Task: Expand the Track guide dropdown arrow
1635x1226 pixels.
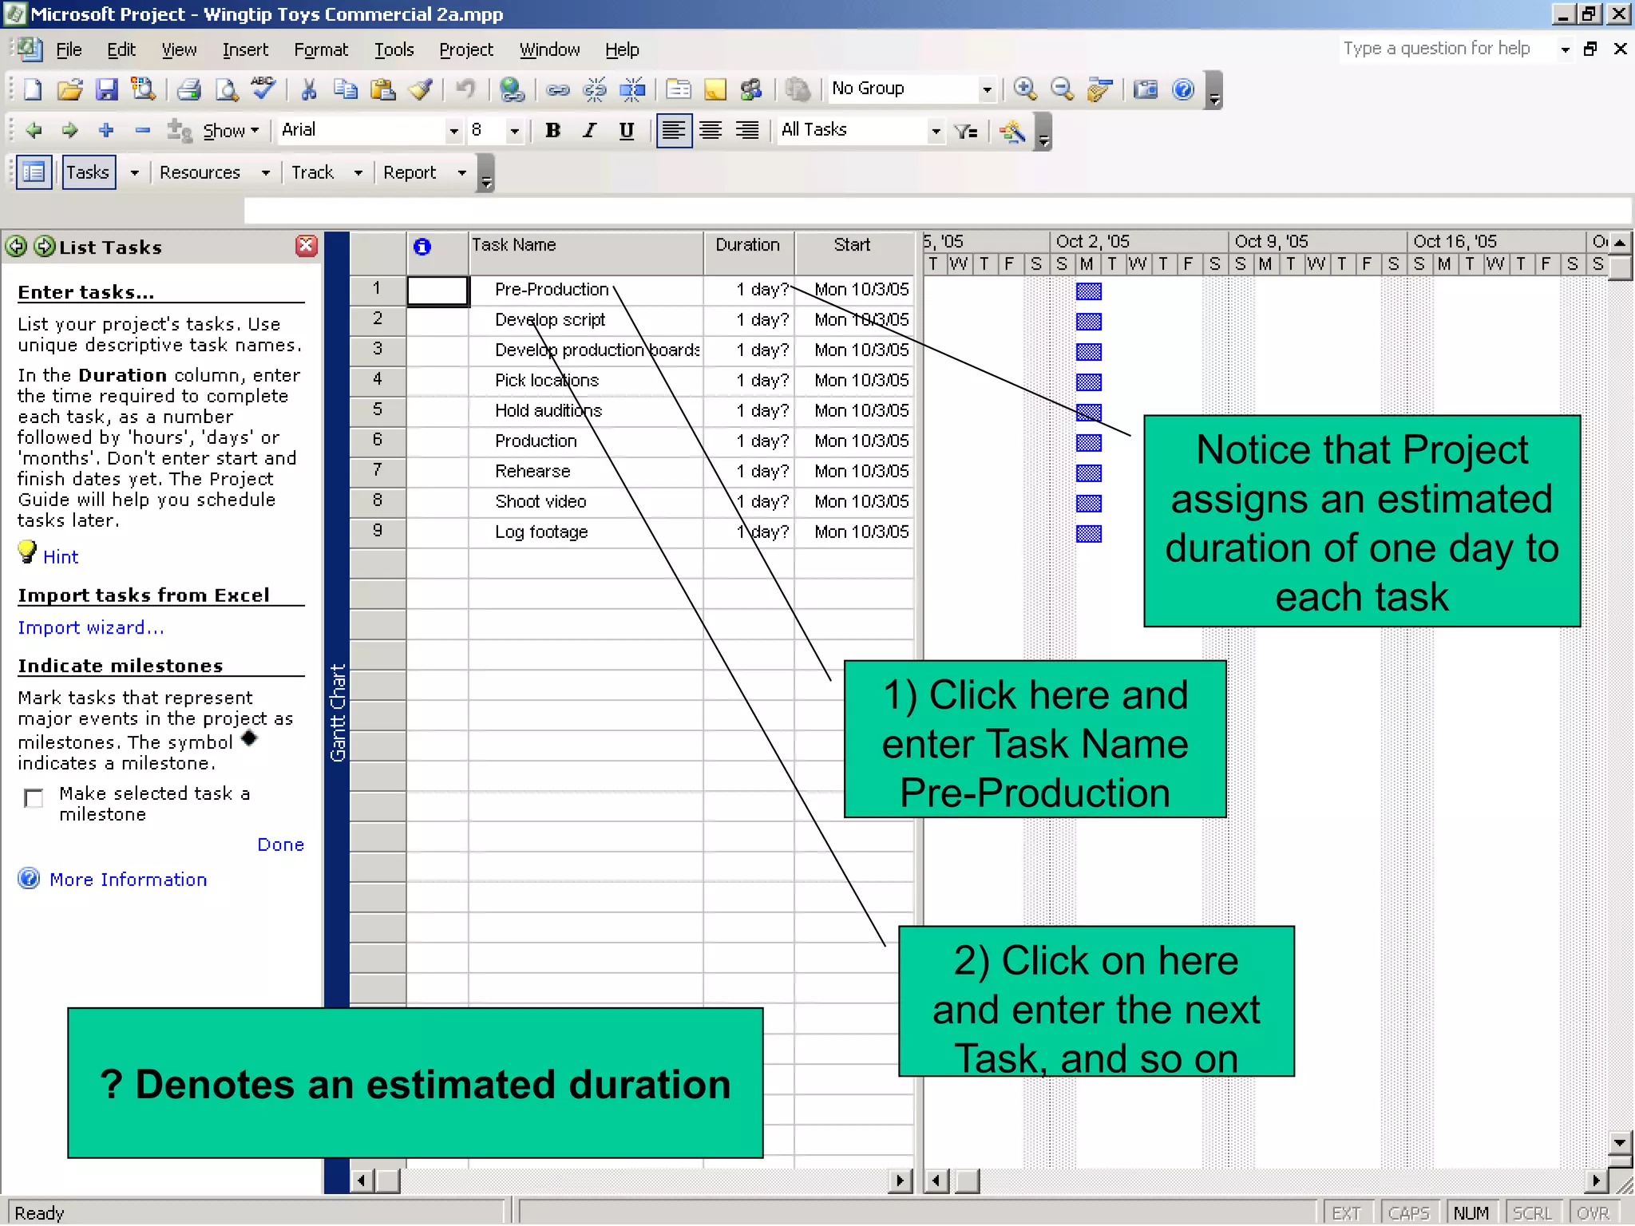Action: click(x=358, y=172)
